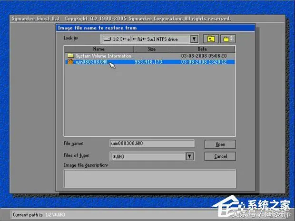Expand the Files of type dropdown
This screenshot has height=221, width=295.
[190, 156]
